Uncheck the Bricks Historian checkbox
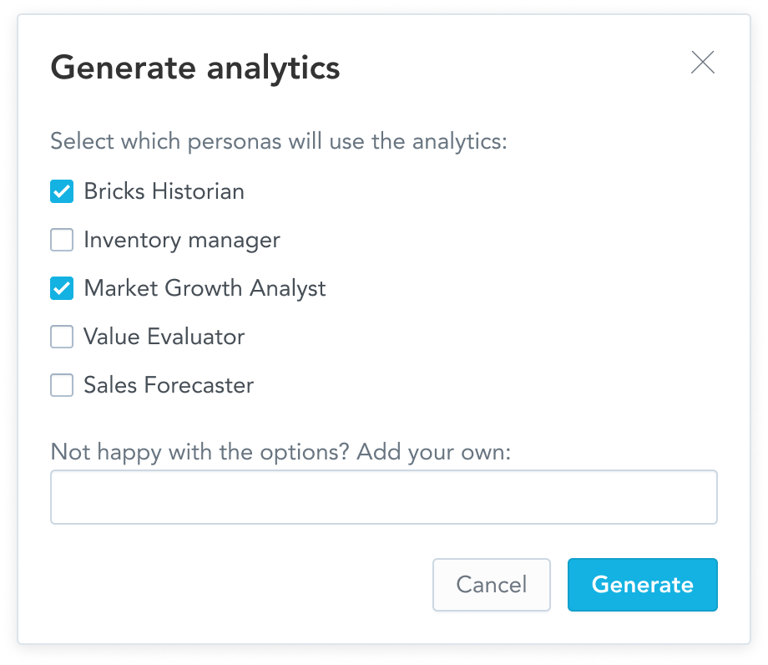 (62, 190)
